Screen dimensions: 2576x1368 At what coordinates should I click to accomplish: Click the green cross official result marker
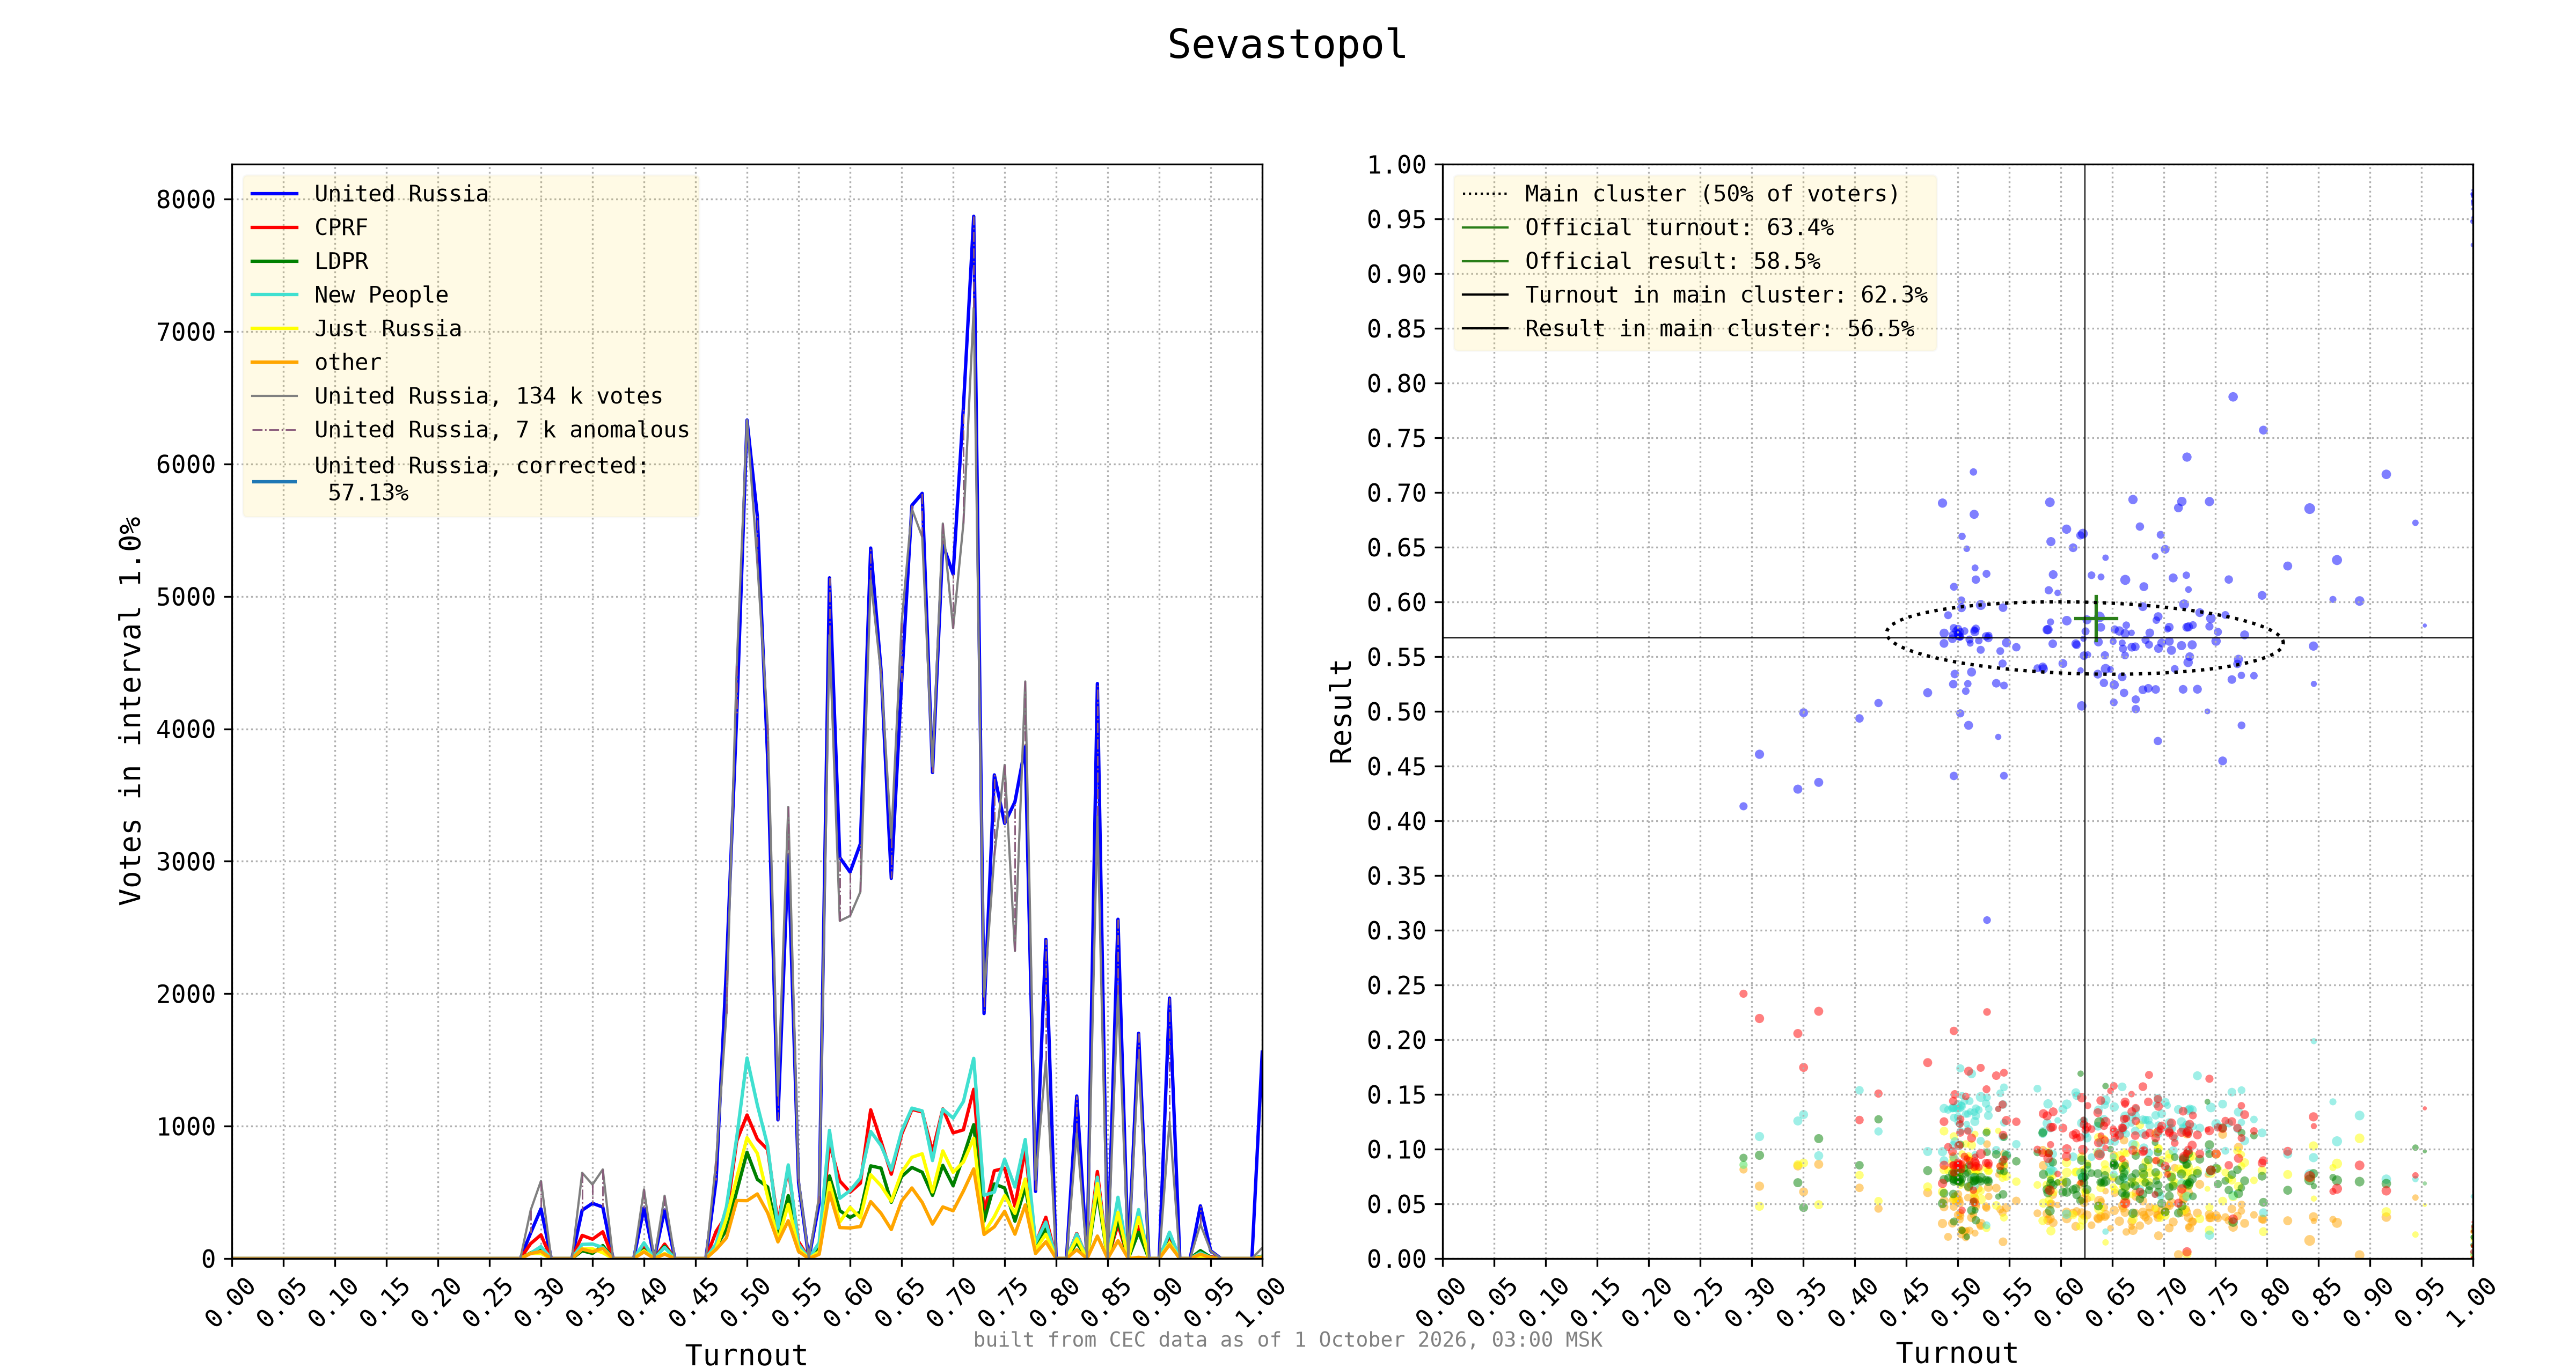pyautogui.click(x=2096, y=618)
